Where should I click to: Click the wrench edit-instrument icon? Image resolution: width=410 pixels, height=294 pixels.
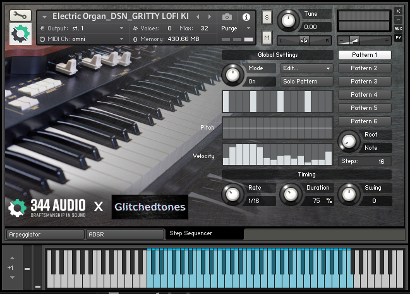click(x=20, y=15)
